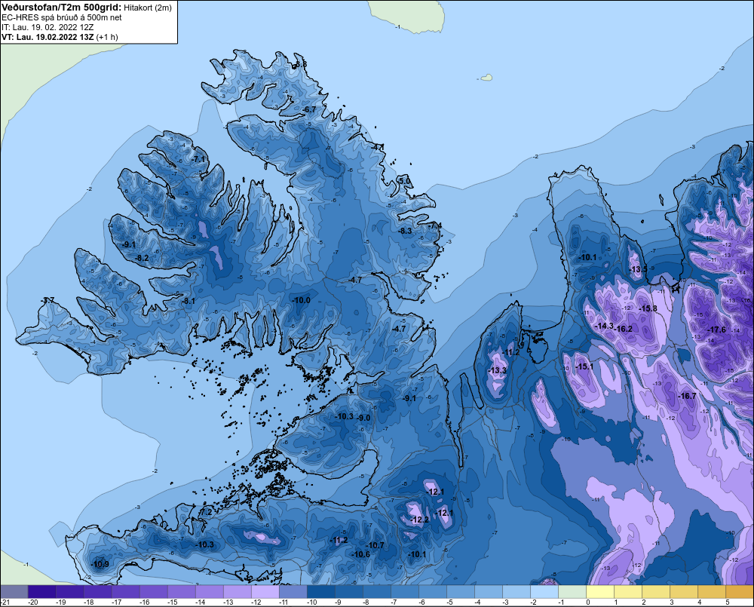Select the legend swatch above the 3 label

(x=683, y=592)
